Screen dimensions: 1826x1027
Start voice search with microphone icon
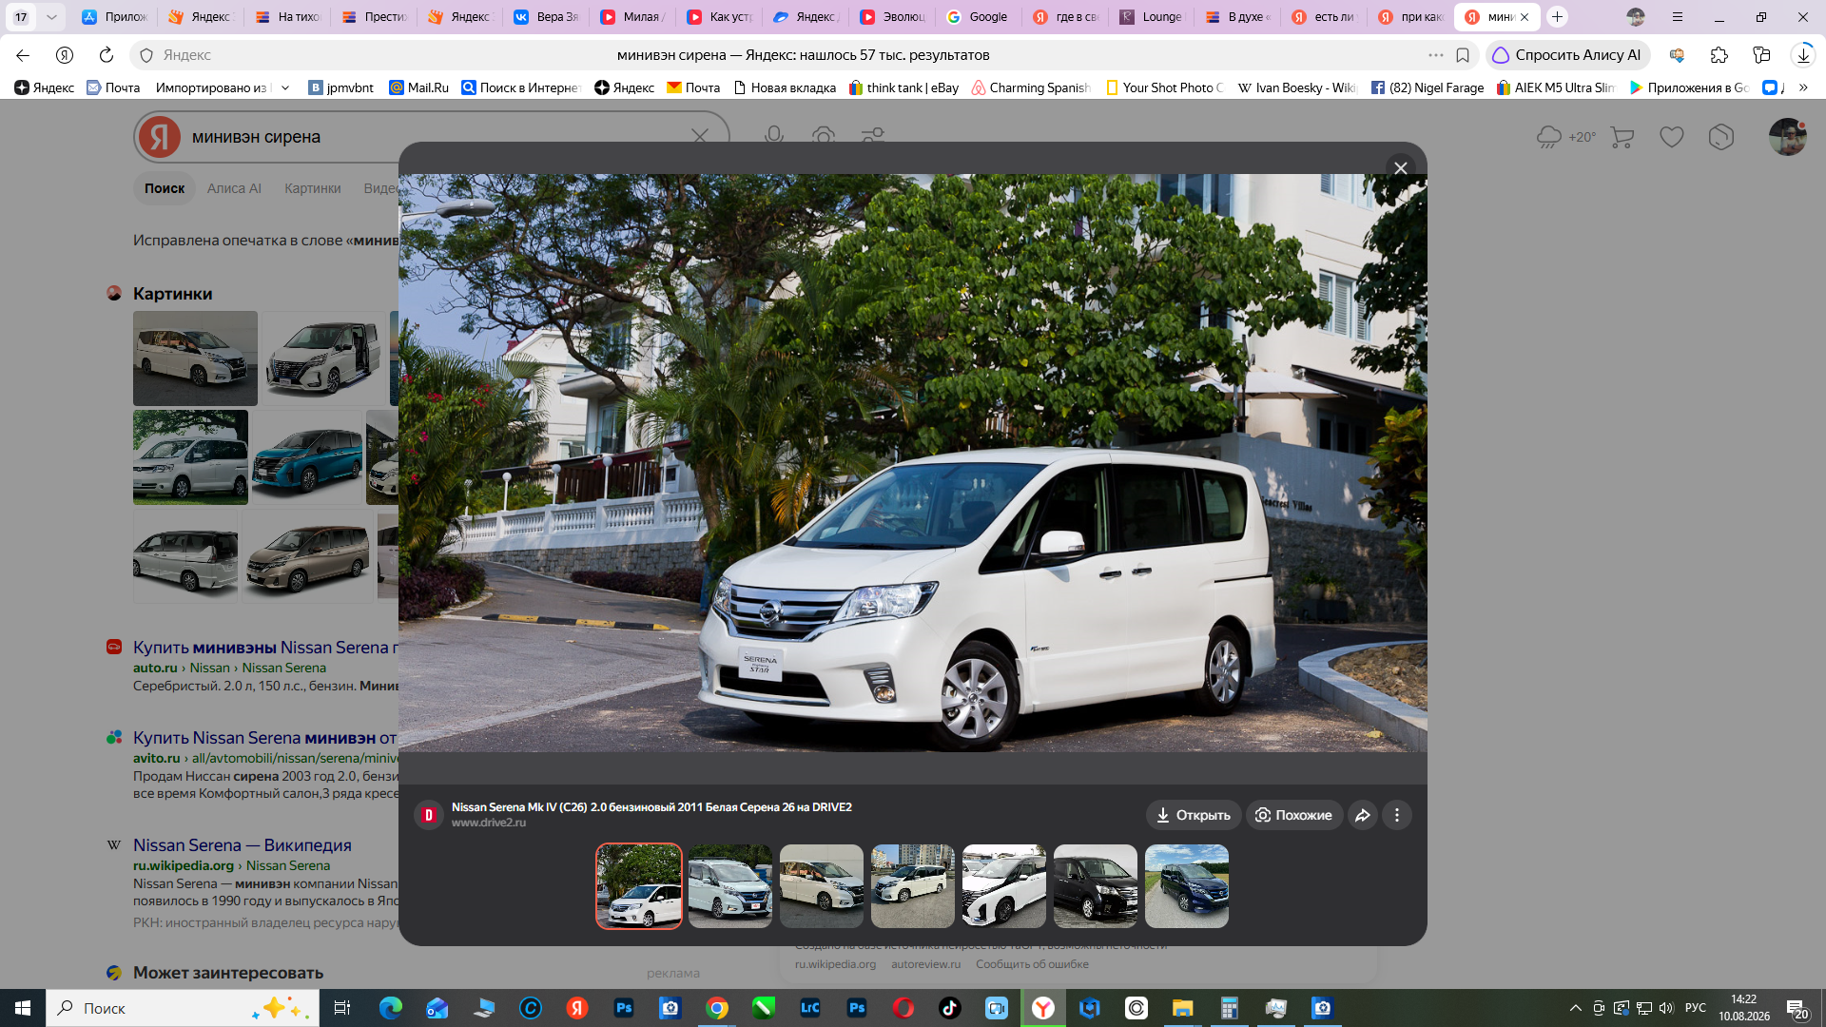click(x=774, y=137)
